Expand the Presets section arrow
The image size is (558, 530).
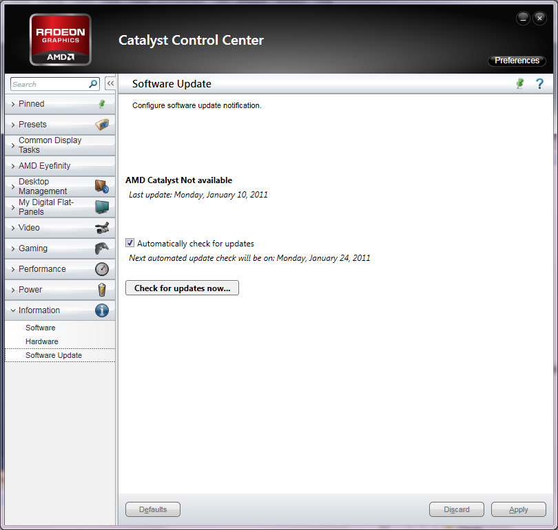[x=13, y=125]
